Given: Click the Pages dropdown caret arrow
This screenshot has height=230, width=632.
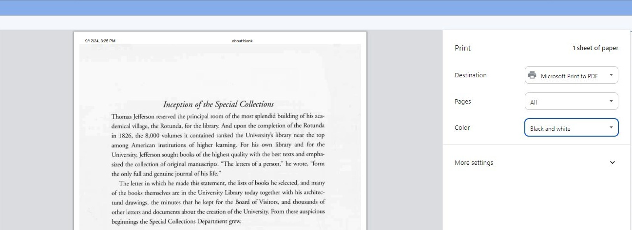Looking at the screenshot, I should click(611, 102).
